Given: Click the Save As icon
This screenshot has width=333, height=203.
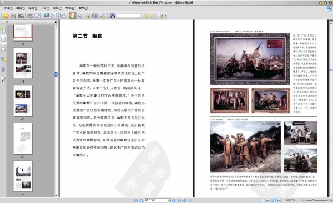Looking at the screenshot, I should (21, 16).
